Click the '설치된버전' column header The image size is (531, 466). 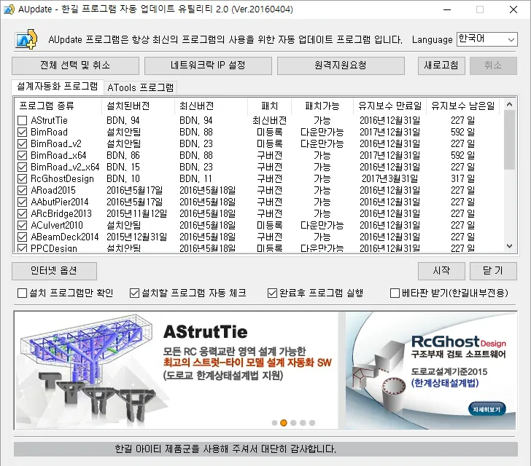coord(138,106)
